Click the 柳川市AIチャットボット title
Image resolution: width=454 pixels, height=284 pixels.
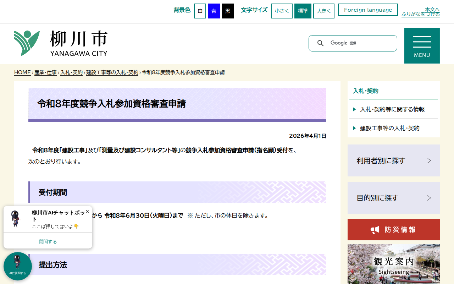pos(58,216)
